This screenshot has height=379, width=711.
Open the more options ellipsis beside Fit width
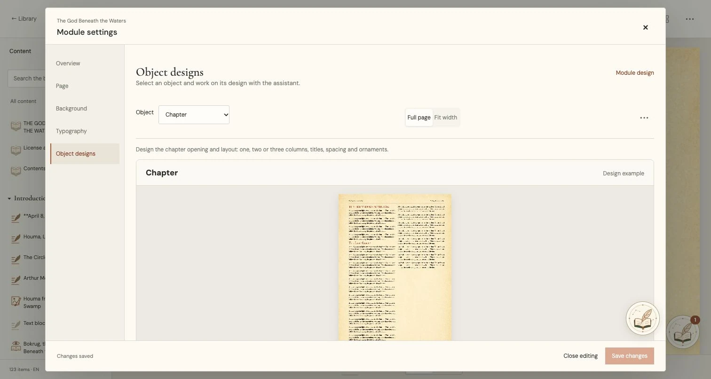point(644,118)
